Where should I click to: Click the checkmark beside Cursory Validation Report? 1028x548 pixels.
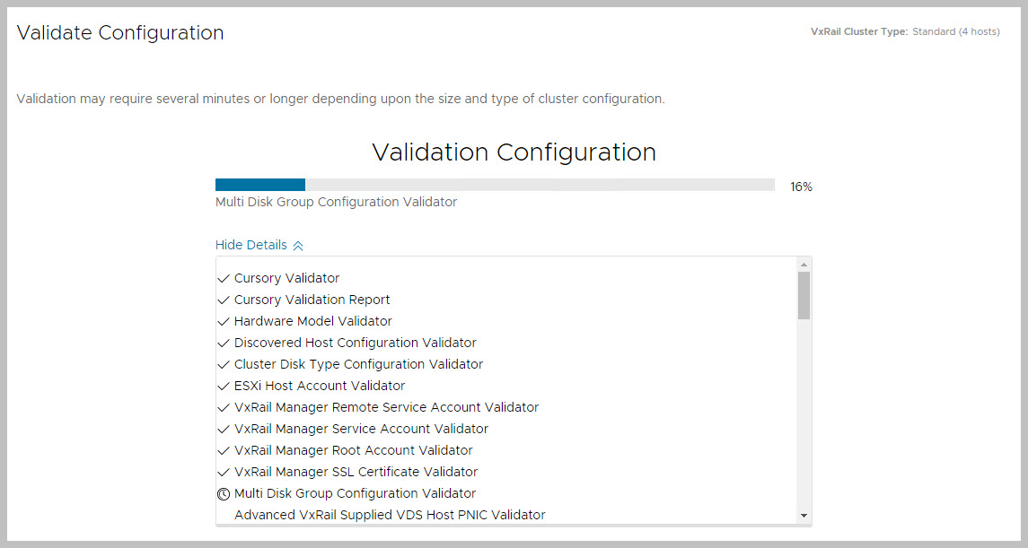click(x=224, y=300)
